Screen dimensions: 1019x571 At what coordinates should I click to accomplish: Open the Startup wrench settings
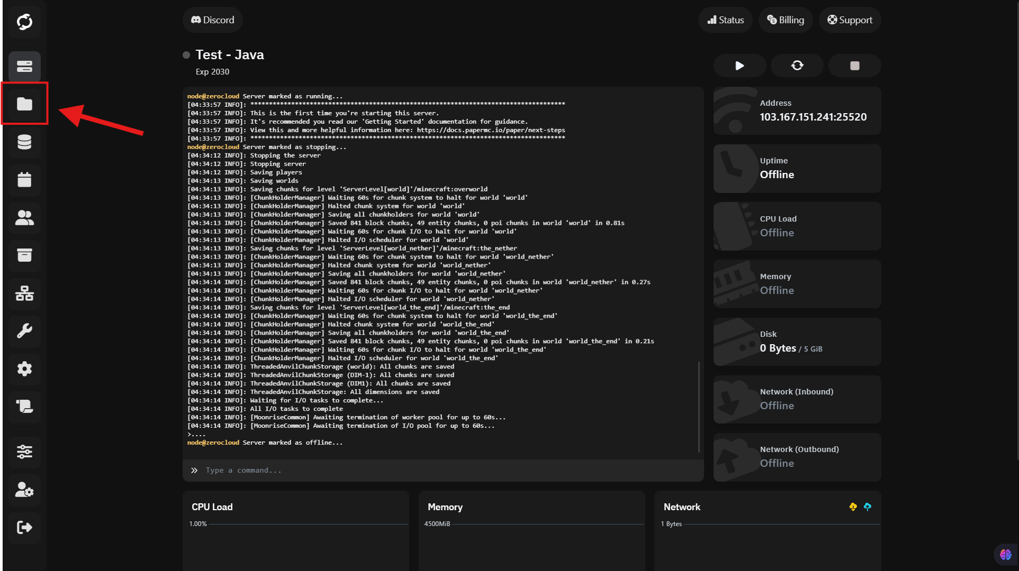(x=24, y=331)
